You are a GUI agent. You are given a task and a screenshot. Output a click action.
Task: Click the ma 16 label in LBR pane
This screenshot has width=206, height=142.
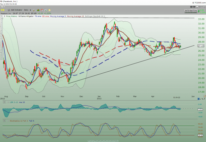22,102
